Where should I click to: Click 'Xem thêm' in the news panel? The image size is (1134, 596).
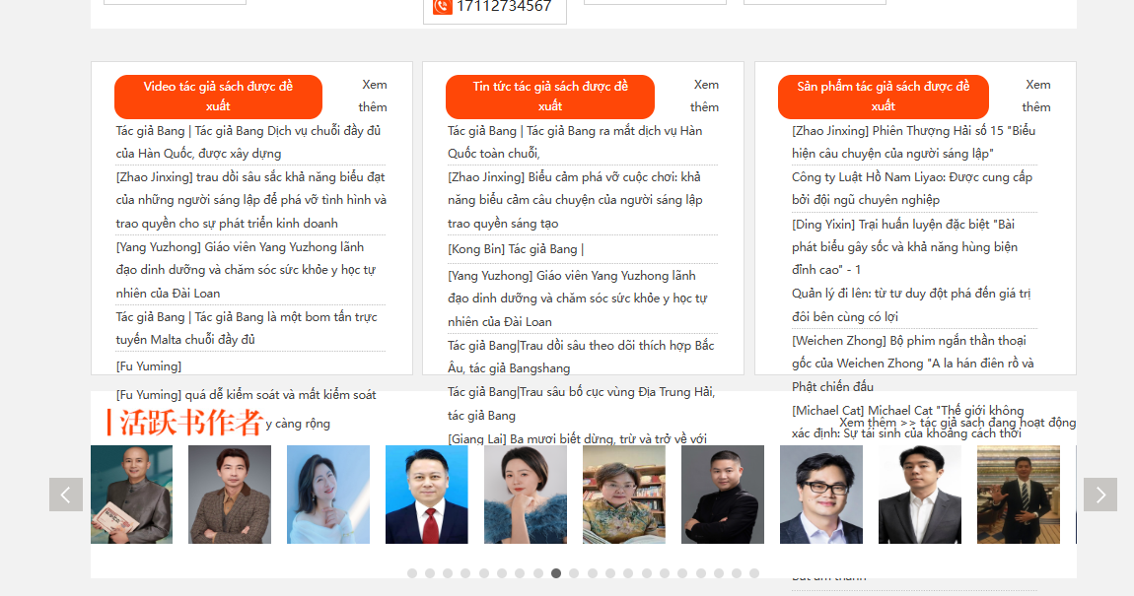704,96
